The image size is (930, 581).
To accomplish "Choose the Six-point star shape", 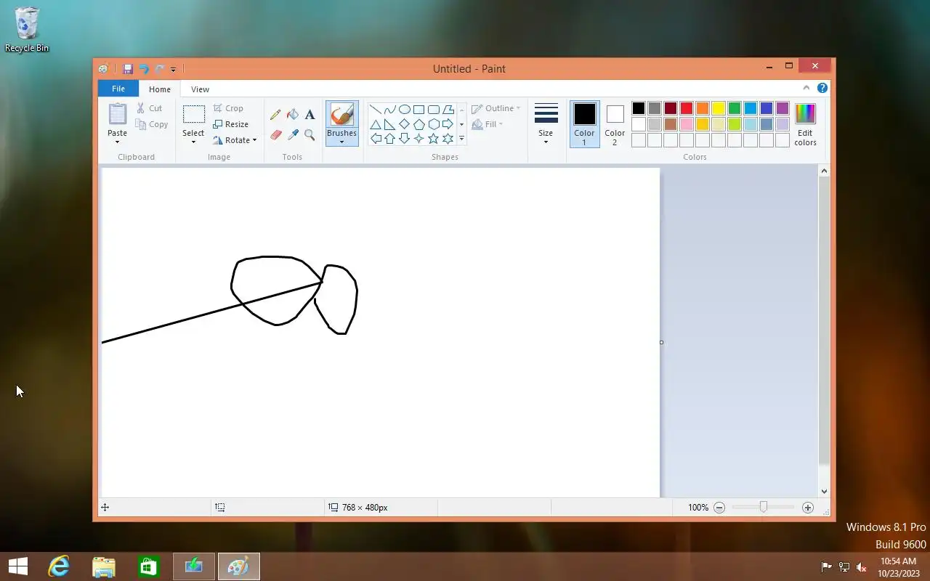I will tap(448, 138).
